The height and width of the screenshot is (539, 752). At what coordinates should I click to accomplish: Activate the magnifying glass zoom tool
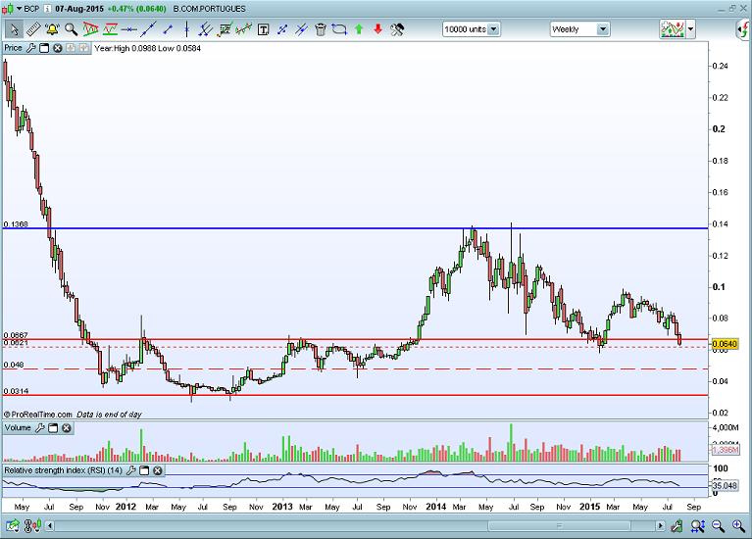pos(71,29)
